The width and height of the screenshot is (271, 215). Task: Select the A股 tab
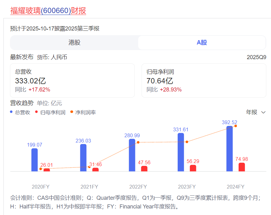(x=202, y=43)
